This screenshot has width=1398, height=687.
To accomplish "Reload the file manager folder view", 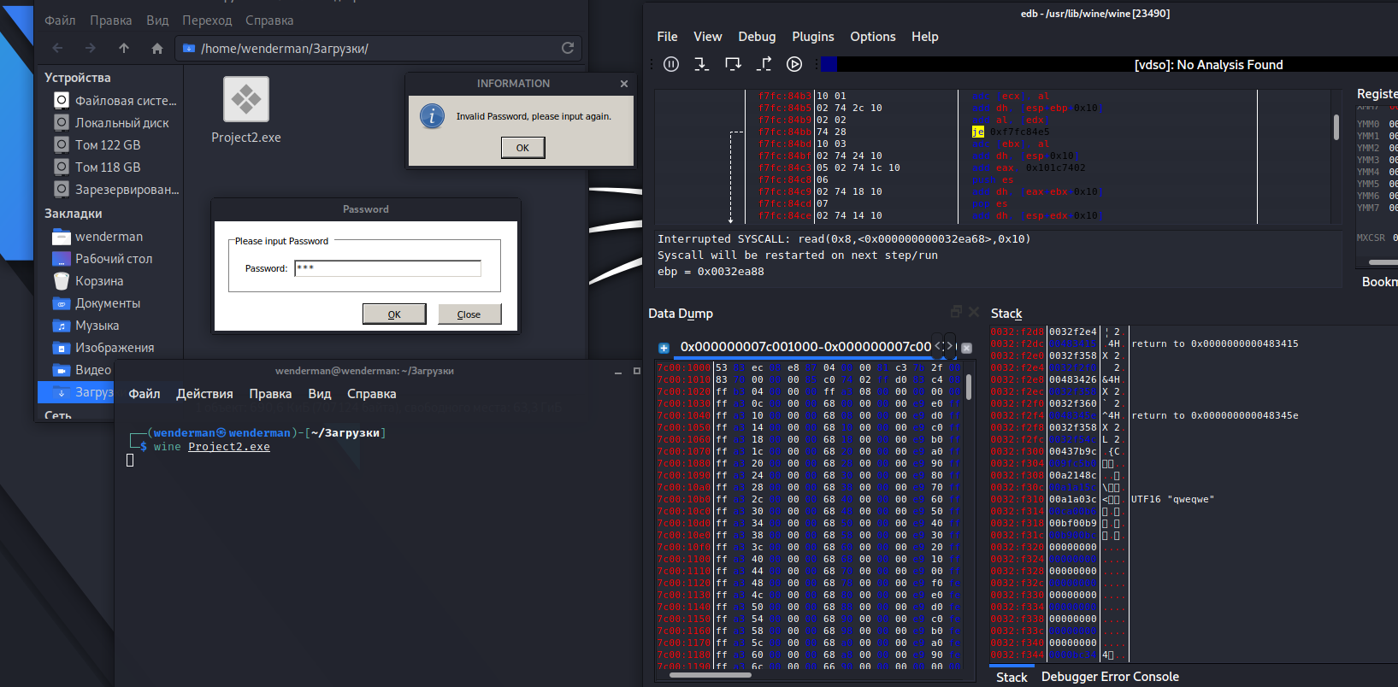I will (x=568, y=49).
